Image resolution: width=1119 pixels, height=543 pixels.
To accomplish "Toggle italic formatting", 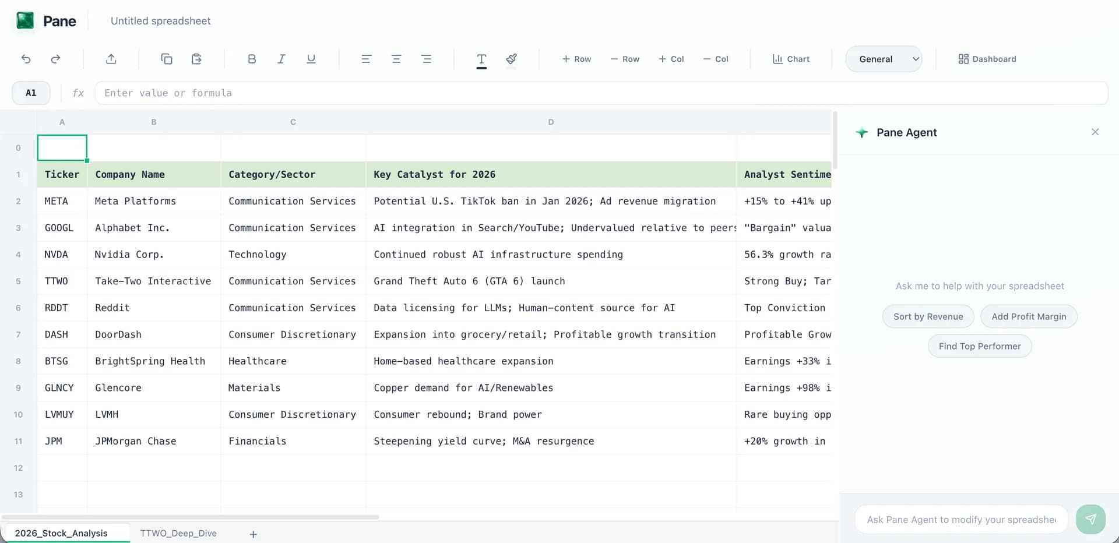I will click(281, 59).
